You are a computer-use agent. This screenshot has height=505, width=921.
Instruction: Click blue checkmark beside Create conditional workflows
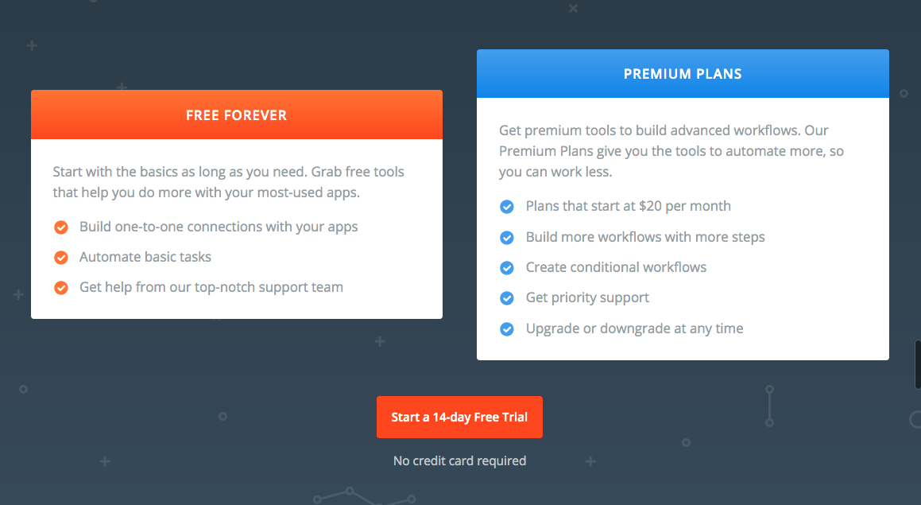pyautogui.click(x=507, y=268)
